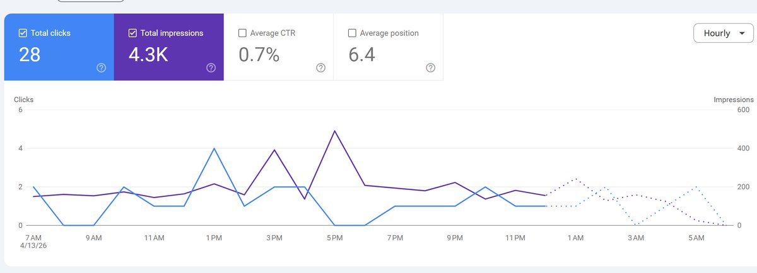Click the 4.3K impressions value
Image resolution: width=757 pixels, height=273 pixels.
point(148,55)
